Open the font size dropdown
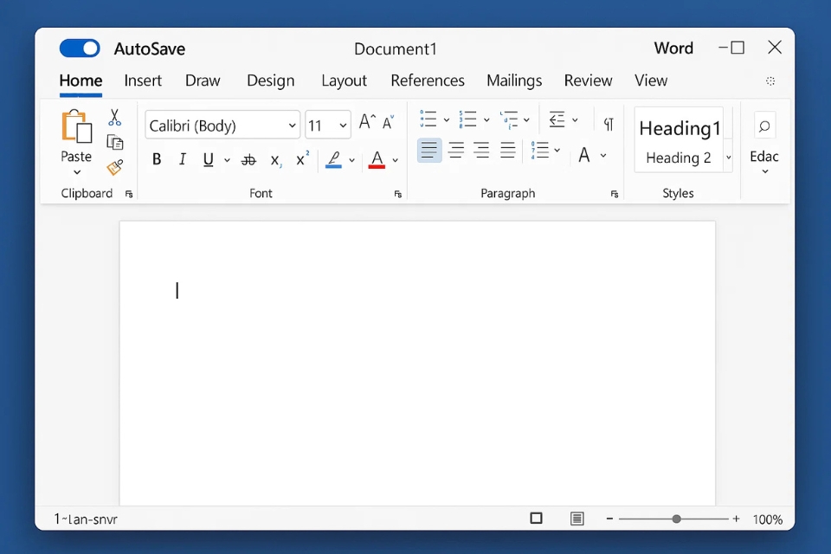Screen dimensions: 831x554 pos(341,125)
